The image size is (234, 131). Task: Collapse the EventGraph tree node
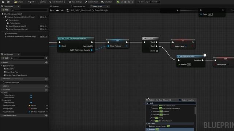pos(1,65)
